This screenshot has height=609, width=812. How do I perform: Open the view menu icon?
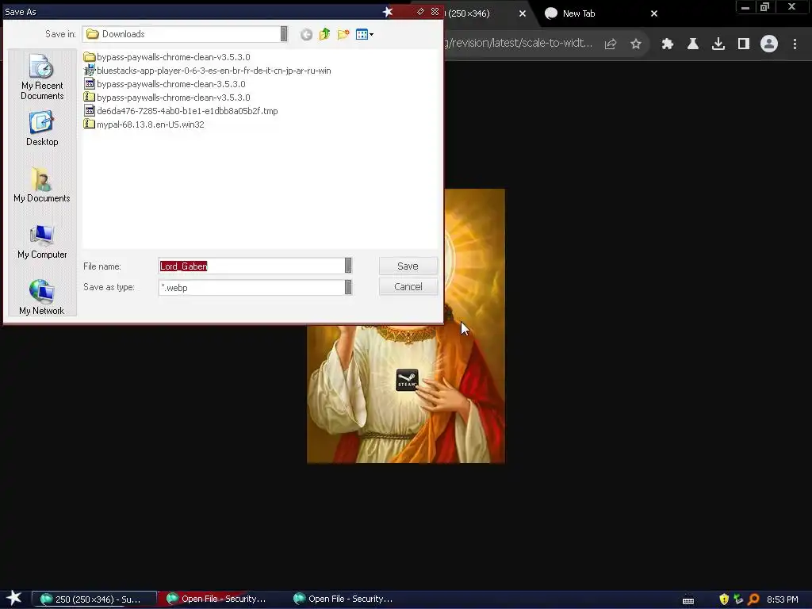pos(365,34)
